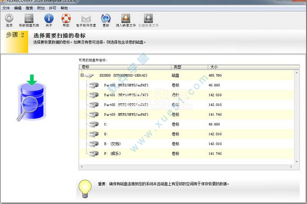Click the F: (娱乐) drive icon
307x204 pixels.
[93, 154]
